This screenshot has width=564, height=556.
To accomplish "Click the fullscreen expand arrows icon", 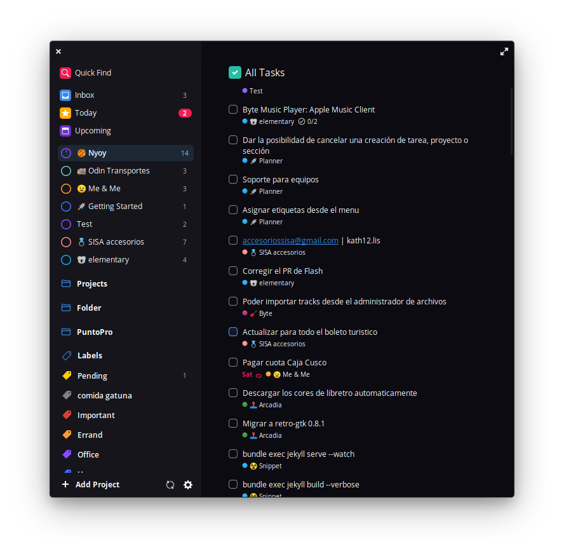I will pyautogui.click(x=504, y=52).
